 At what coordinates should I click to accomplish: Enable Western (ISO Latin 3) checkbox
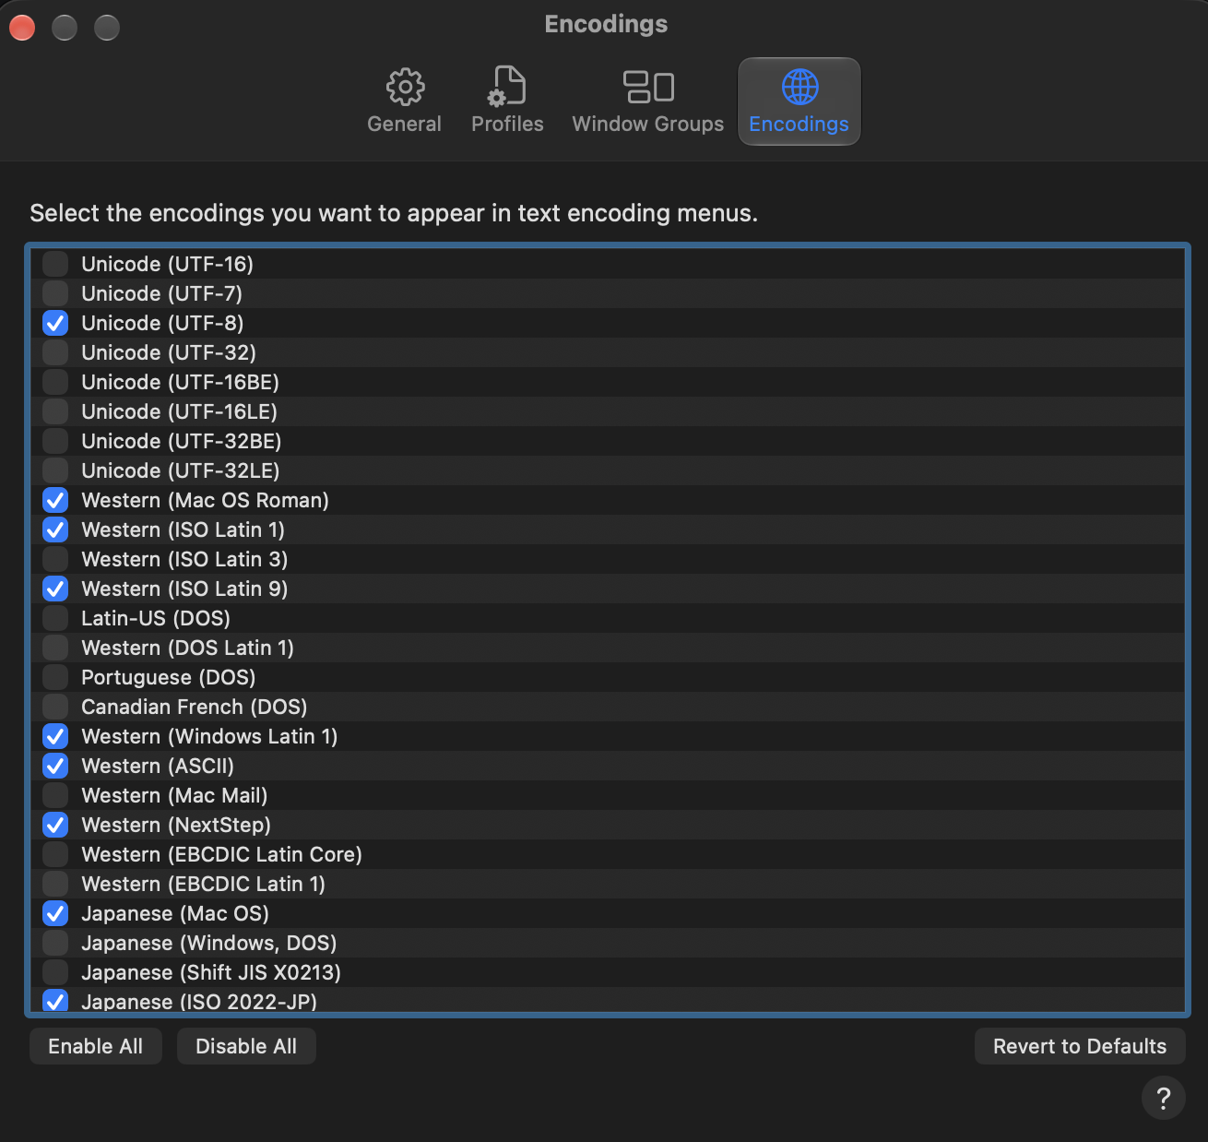[55, 559]
